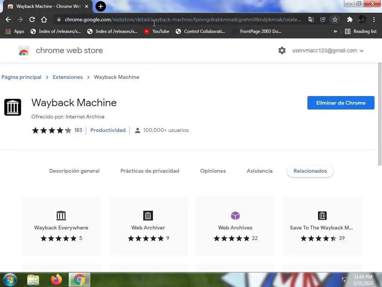382x287 pixels.
Task: Open the translate page icon
Action: (311, 19)
